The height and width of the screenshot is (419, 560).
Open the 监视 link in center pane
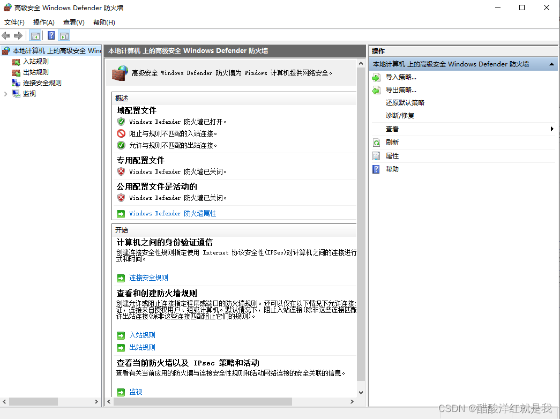pos(136,392)
